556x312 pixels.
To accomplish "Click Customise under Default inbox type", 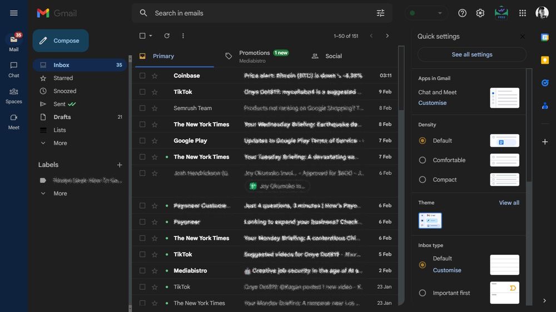I will tap(447, 270).
